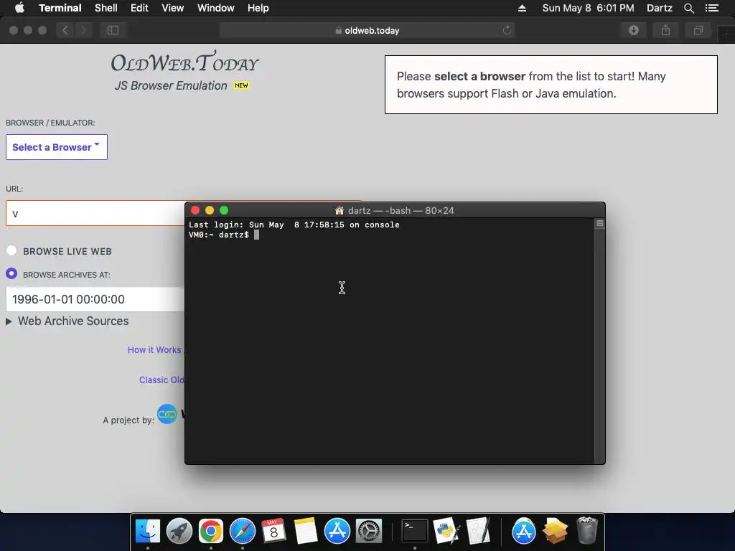Select Browse Live Web radio button

[x=11, y=250]
